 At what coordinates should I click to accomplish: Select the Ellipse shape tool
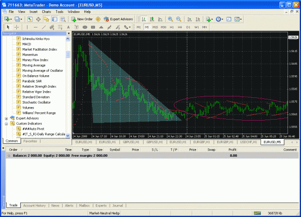pyautogui.click(x=85, y=27)
